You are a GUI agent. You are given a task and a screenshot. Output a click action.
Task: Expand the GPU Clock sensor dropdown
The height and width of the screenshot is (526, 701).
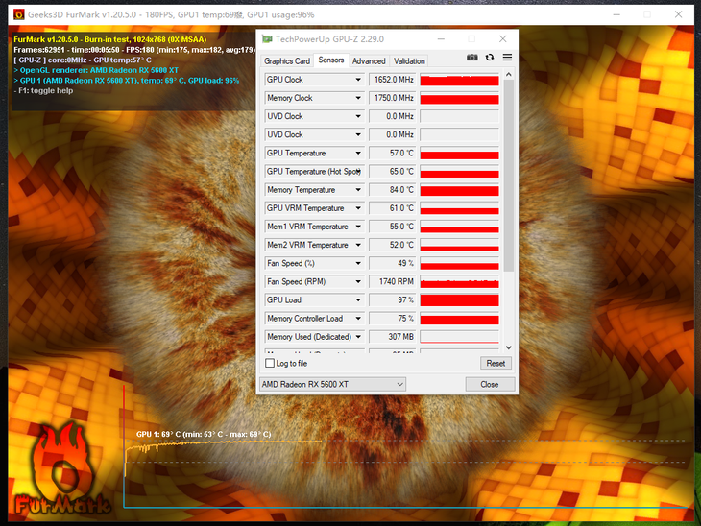tap(359, 80)
